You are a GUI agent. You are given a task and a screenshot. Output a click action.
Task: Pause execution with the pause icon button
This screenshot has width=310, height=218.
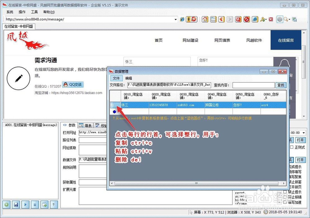pyautogui.click(x=35, y=205)
